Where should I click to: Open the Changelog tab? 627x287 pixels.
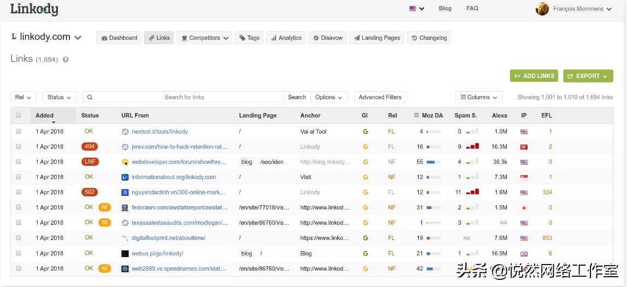(x=429, y=38)
